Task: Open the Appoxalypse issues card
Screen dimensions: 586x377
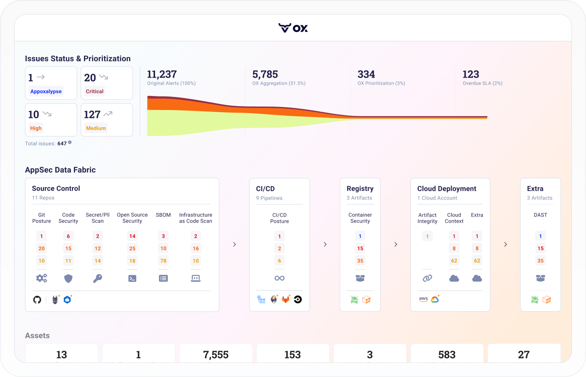Action: [51, 83]
